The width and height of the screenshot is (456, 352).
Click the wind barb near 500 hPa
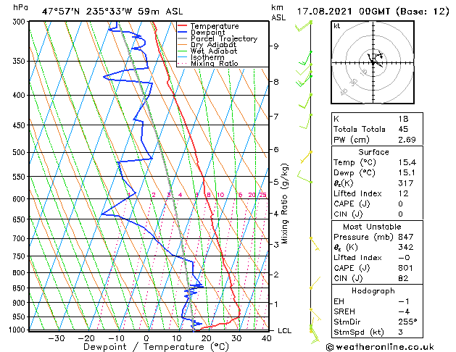pos(307,156)
